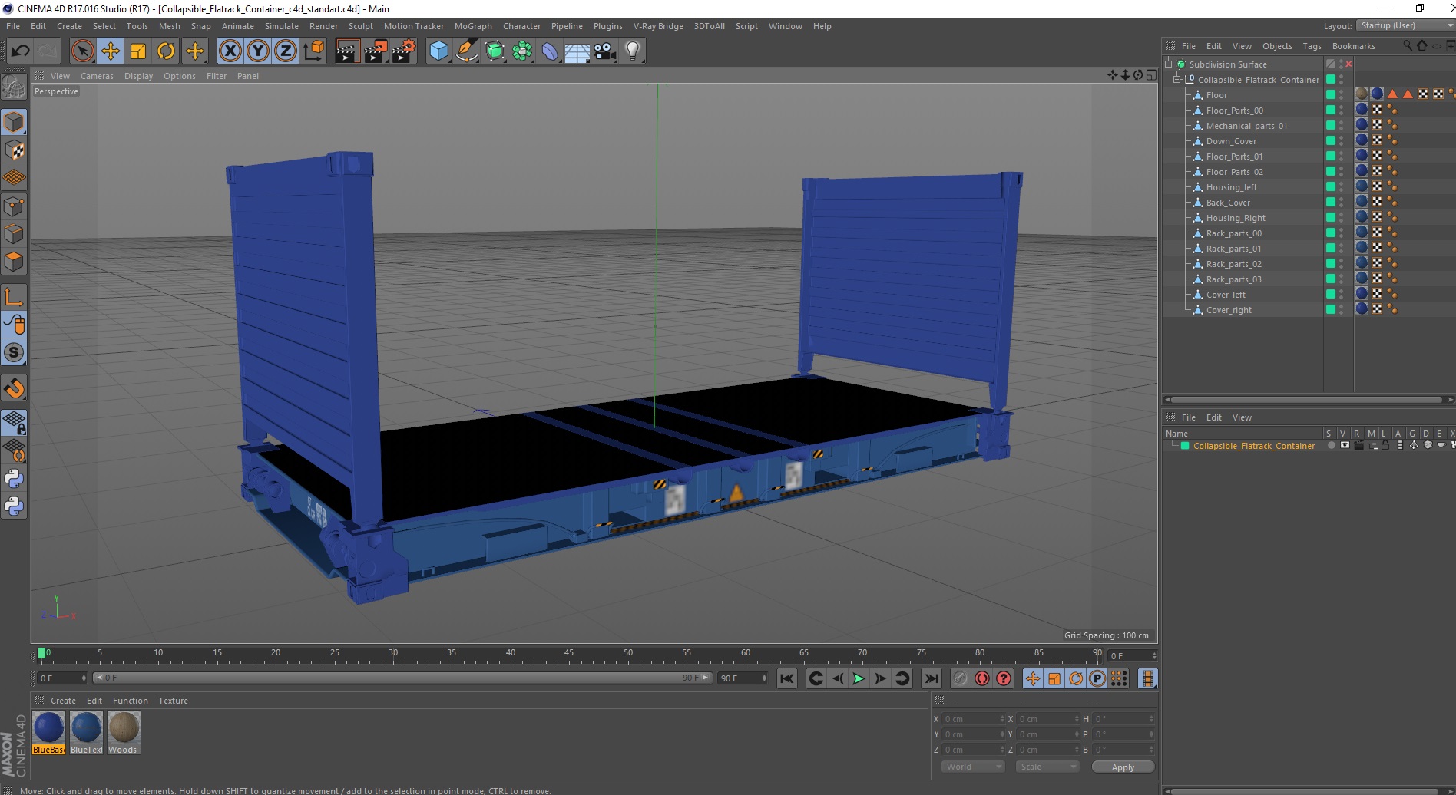Select Polygons mode icon

[14, 261]
